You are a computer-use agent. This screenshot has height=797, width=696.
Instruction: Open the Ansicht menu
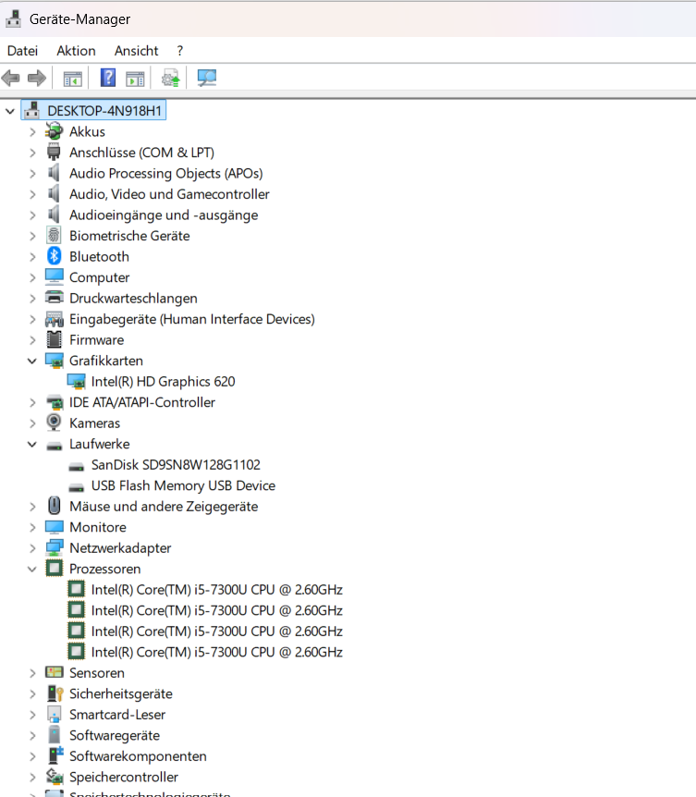click(136, 51)
